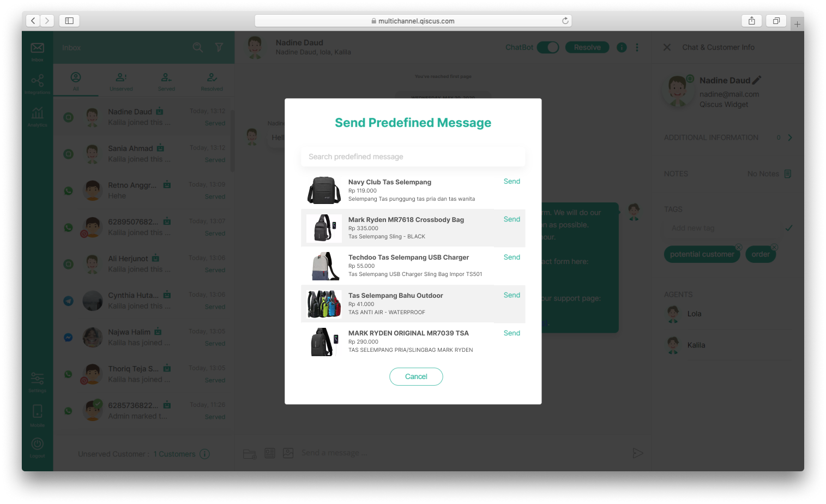Viewport: 826px width, 504px height.
Task: Click the Safari show tabs icon
Action: 776,21
